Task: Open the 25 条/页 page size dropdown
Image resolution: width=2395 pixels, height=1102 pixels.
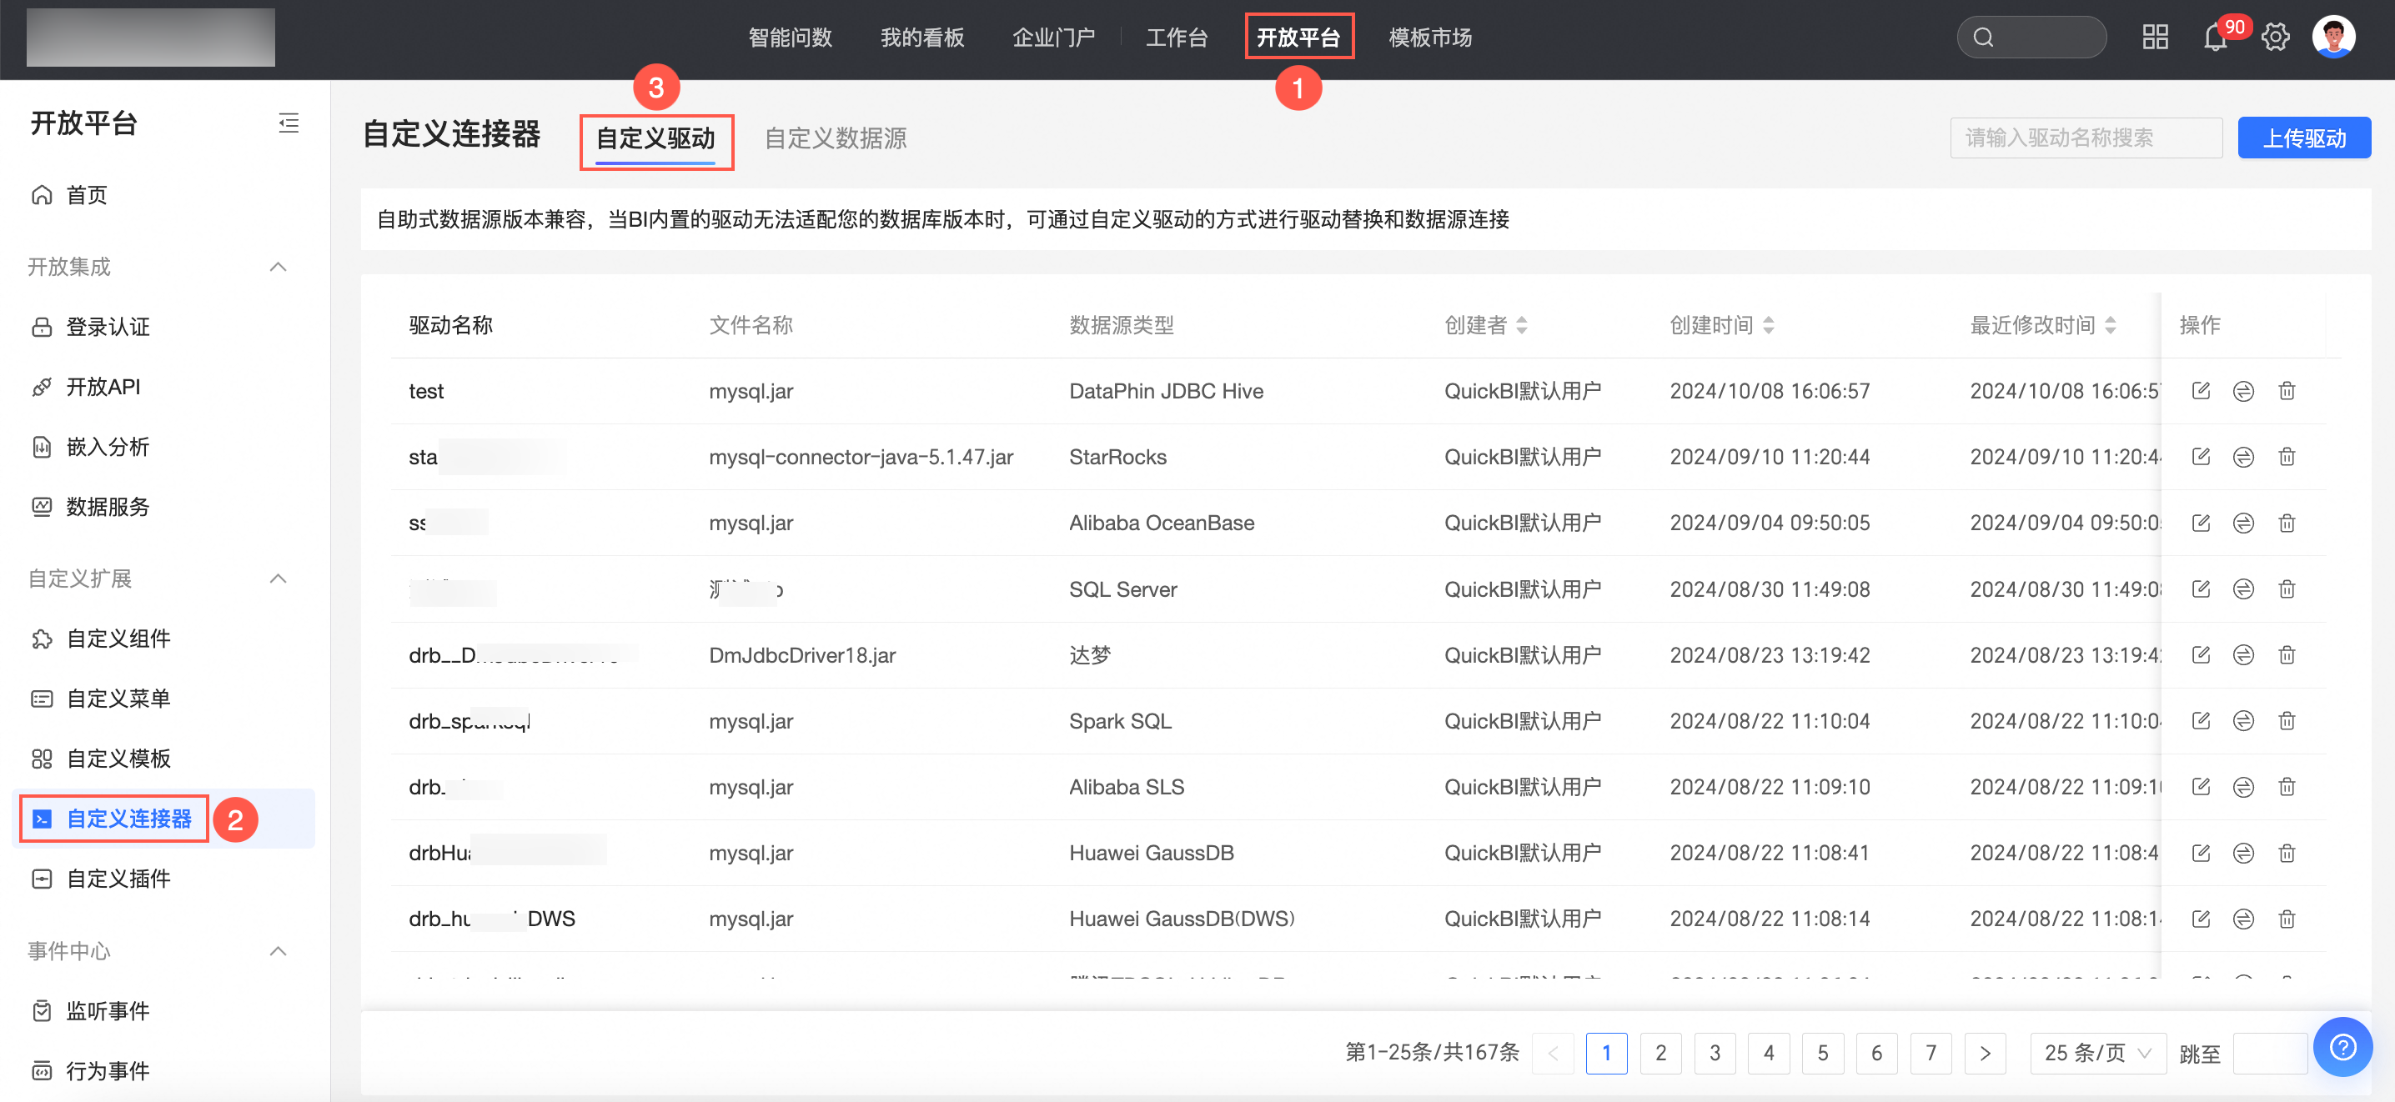Action: coord(2098,1053)
